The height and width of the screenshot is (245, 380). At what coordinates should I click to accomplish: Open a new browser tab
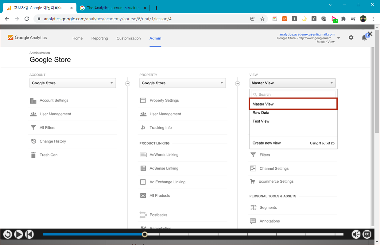(157, 8)
